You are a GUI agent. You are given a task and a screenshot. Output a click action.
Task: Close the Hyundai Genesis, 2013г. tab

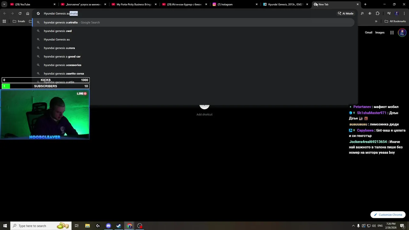pyautogui.click(x=307, y=4)
